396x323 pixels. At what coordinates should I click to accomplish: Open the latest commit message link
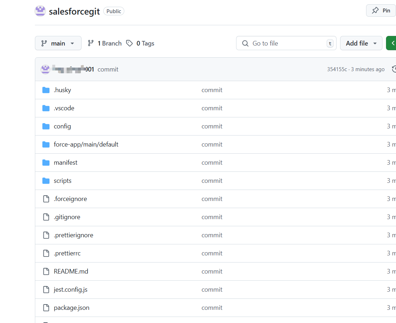(x=108, y=69)
